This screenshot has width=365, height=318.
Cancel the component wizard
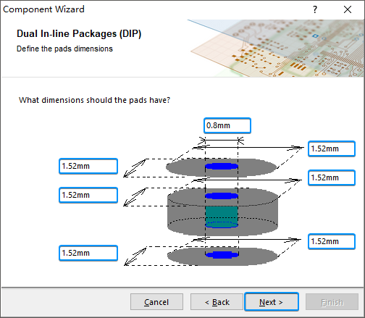pyautogui.click(x=156, y=302)
